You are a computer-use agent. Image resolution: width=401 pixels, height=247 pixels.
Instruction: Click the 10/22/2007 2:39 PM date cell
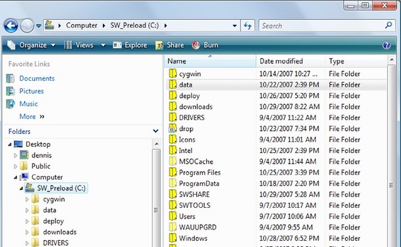tap(289, 85)
